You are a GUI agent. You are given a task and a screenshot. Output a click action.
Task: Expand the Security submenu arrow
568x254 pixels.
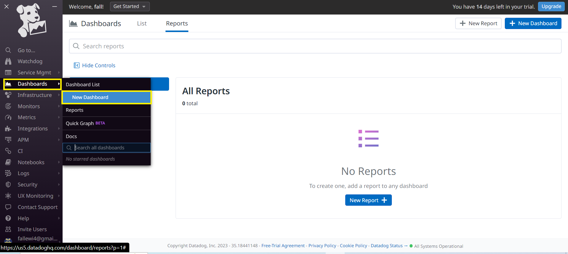(x=59, y=184)
